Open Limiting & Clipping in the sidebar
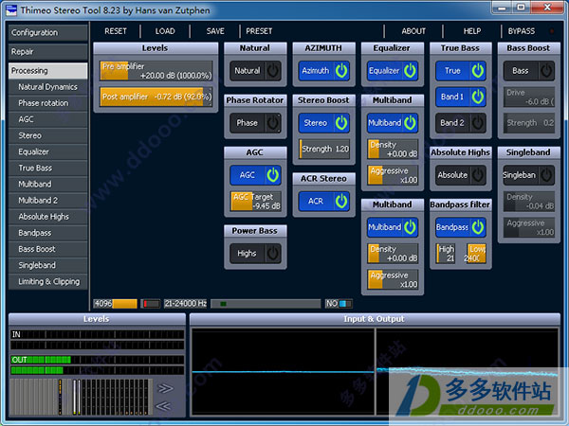 48,281
